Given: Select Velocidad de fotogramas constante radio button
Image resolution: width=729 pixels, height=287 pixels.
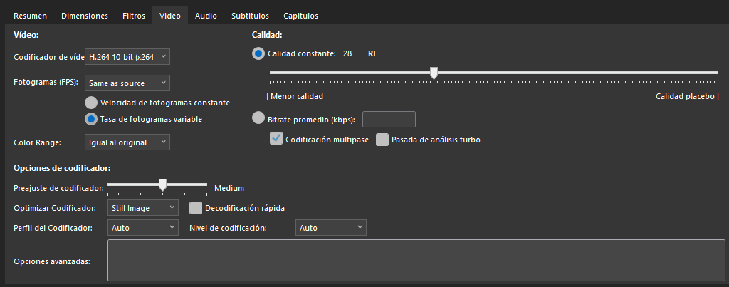Looking at the screenshot, I should point(91,103).
